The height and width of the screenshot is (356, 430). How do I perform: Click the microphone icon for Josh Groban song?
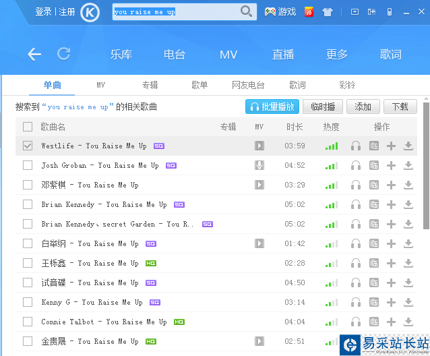tap(259, 165)
